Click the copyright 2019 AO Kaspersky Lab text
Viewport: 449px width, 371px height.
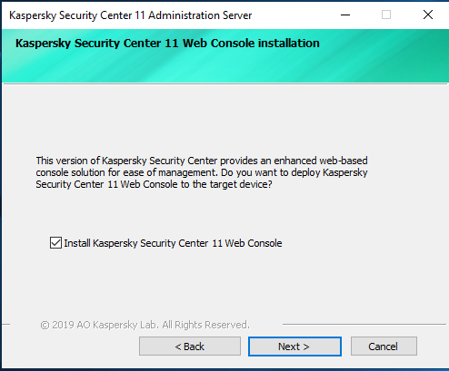click(x=145, y=325)
